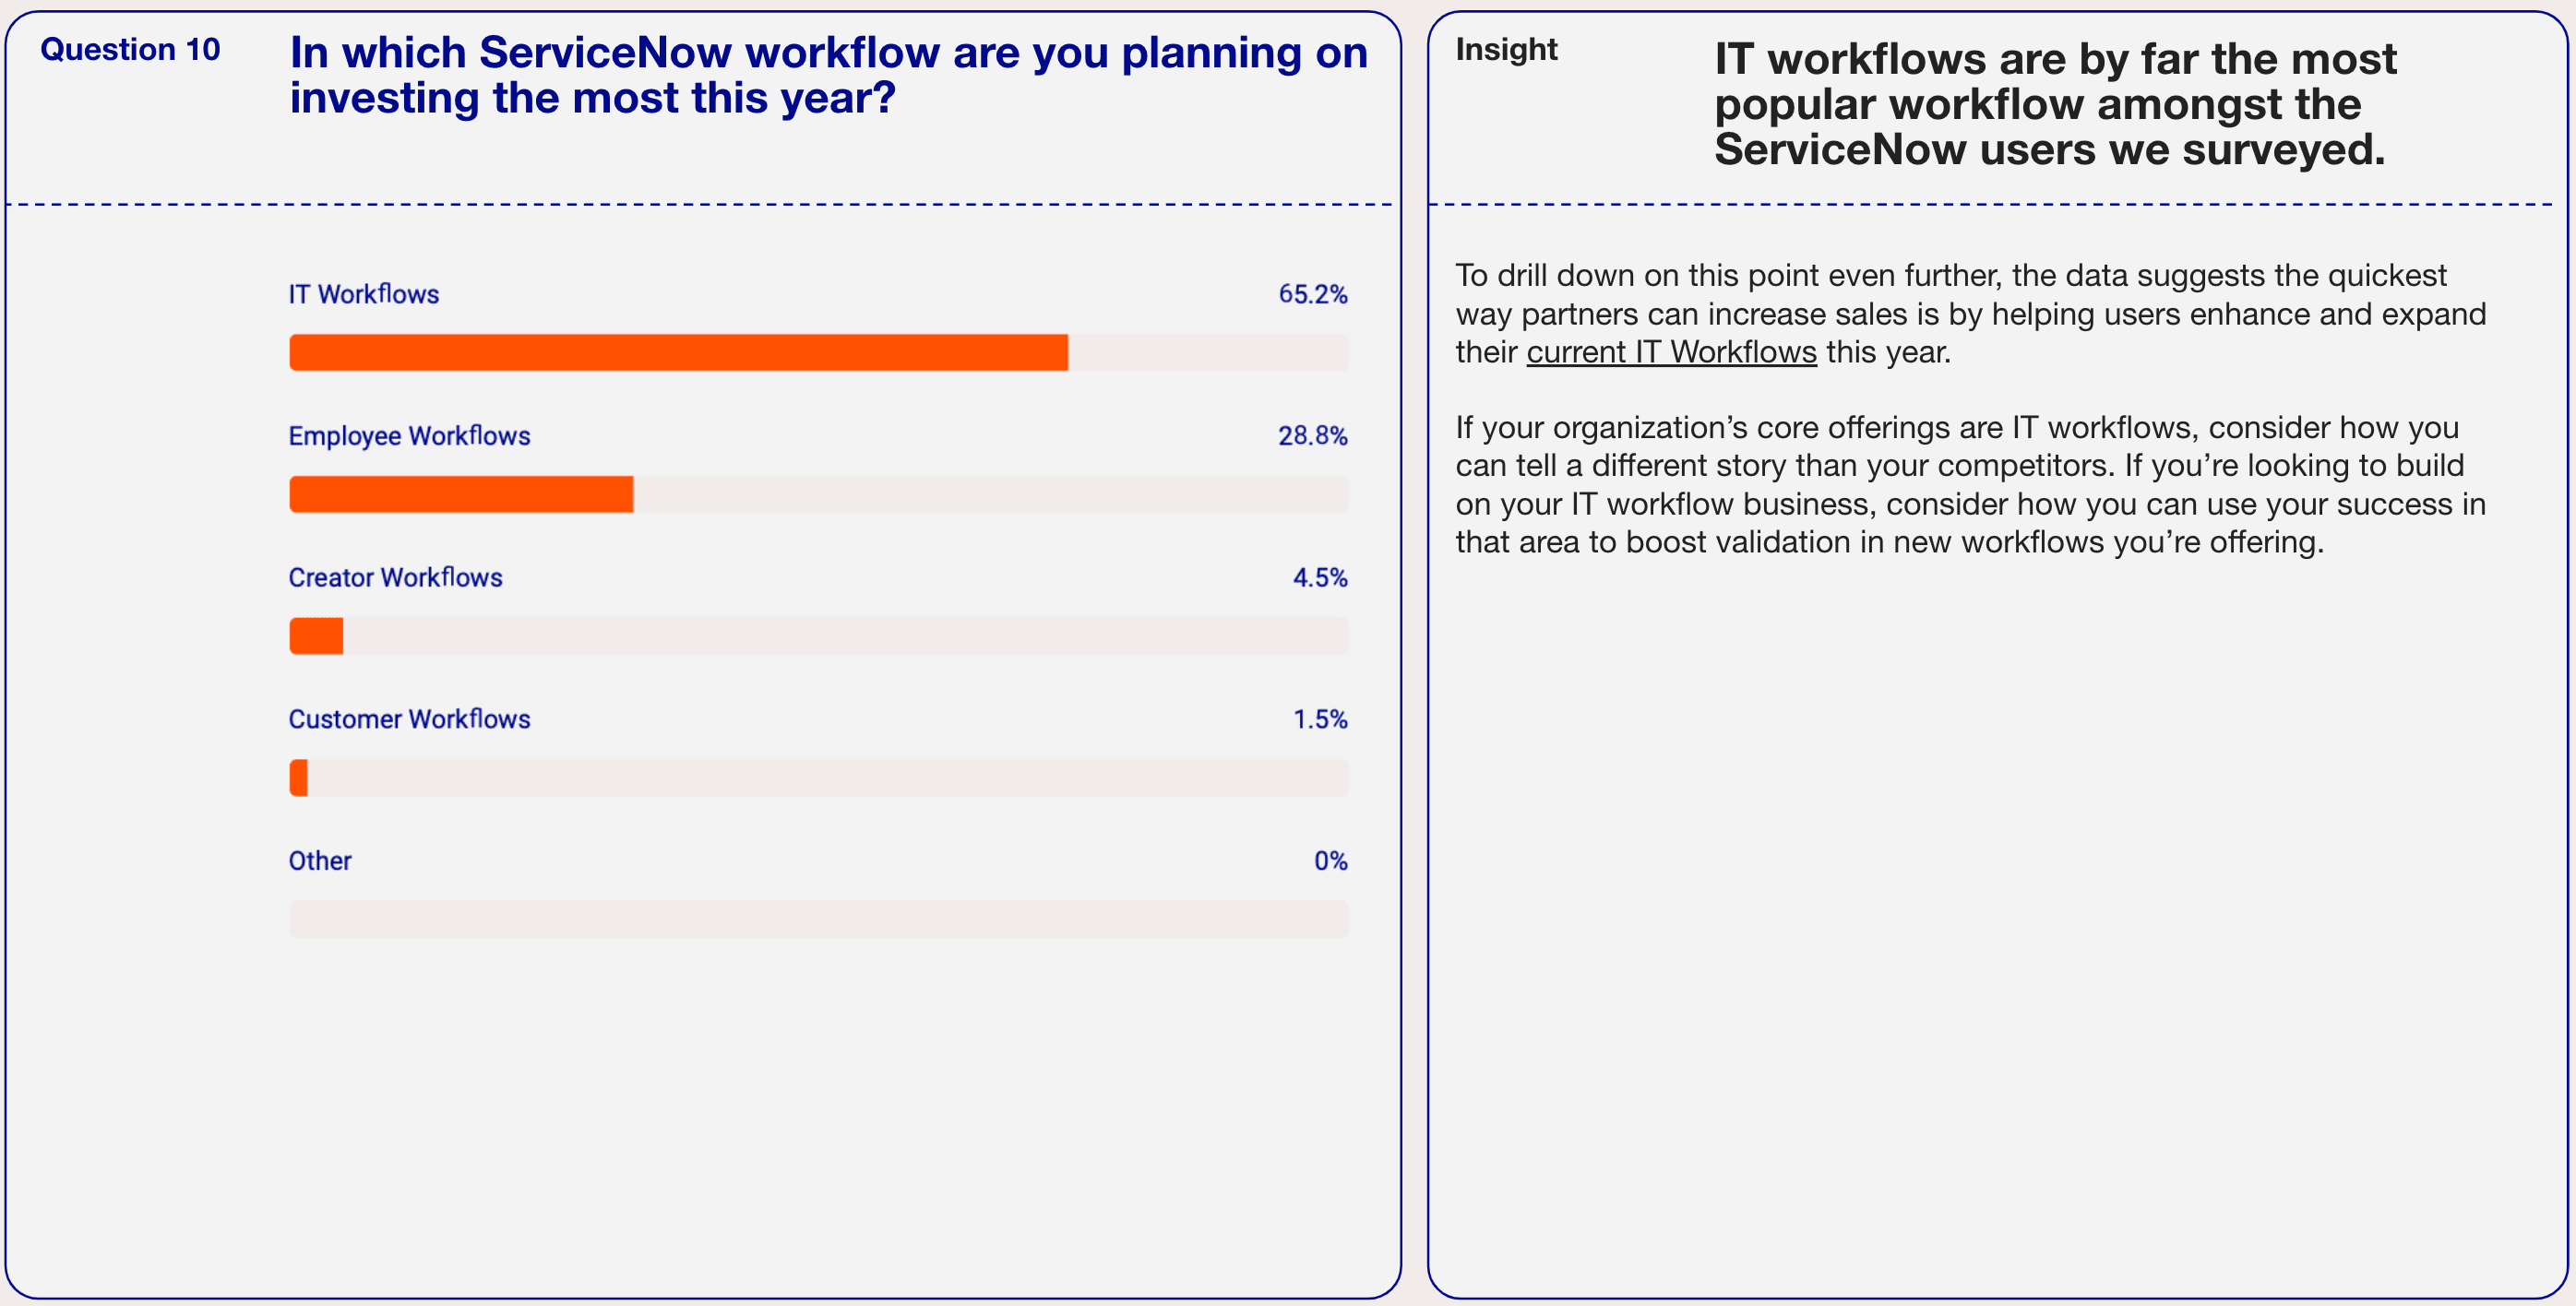The image size is (2576, 1306).
Task: Click the 65.2% percentage value
Action: coord(1312,294)
